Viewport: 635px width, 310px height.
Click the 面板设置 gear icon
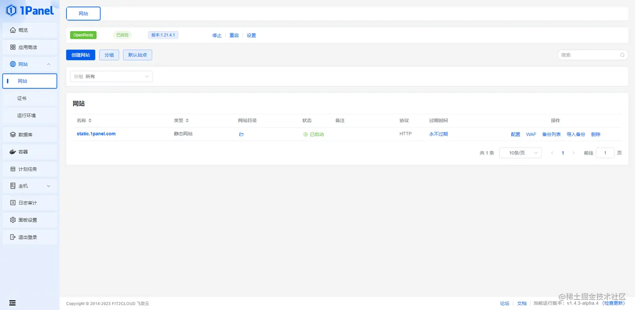13,220
